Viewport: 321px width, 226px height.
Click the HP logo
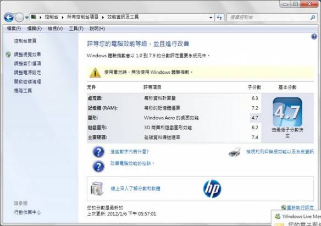[212, 189]
